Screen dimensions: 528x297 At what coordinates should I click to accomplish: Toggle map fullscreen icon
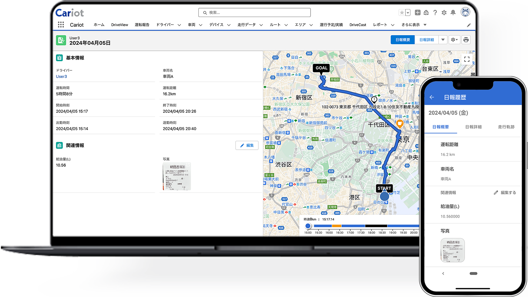[x=467, y=59]
